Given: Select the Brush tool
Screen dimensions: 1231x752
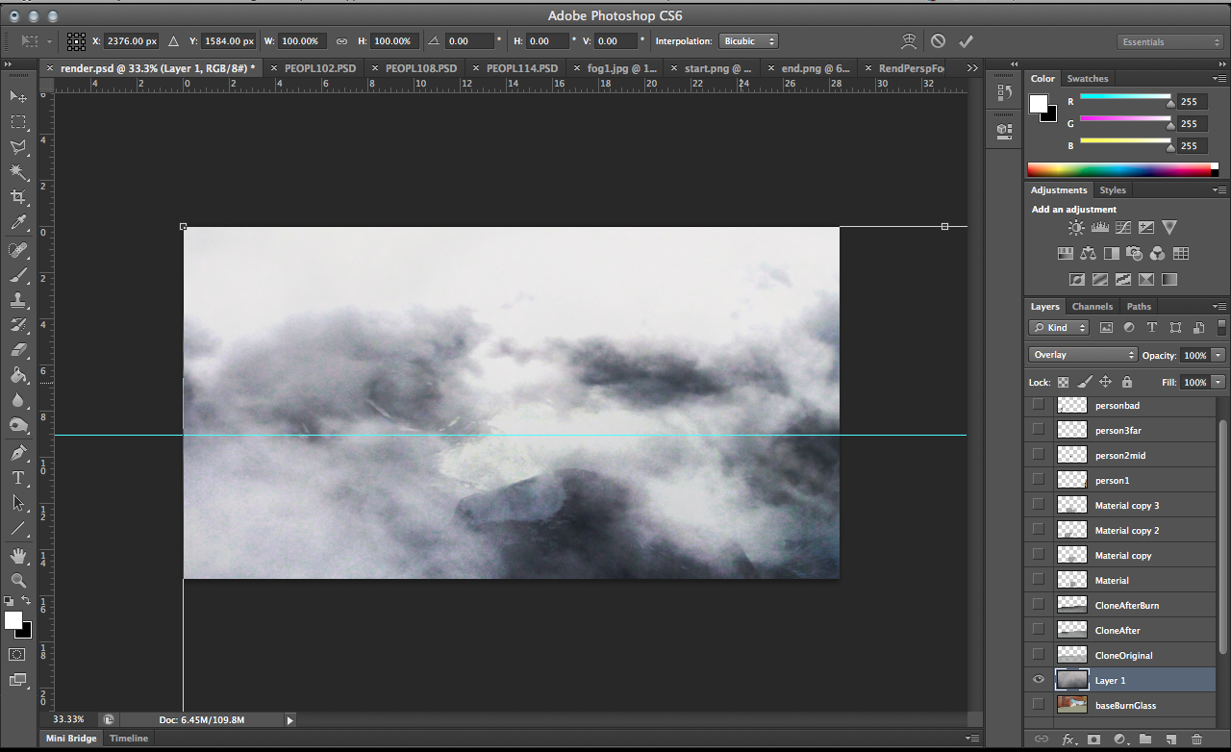Looking at the screenshot, I should tap(18, 275).
